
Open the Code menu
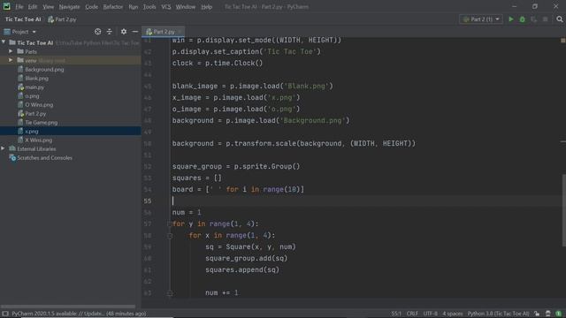pos(91,7)
